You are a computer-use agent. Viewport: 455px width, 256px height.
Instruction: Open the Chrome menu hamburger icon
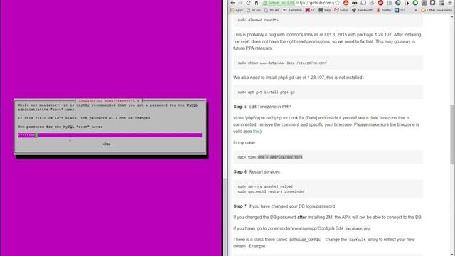(x=450, y=3)
